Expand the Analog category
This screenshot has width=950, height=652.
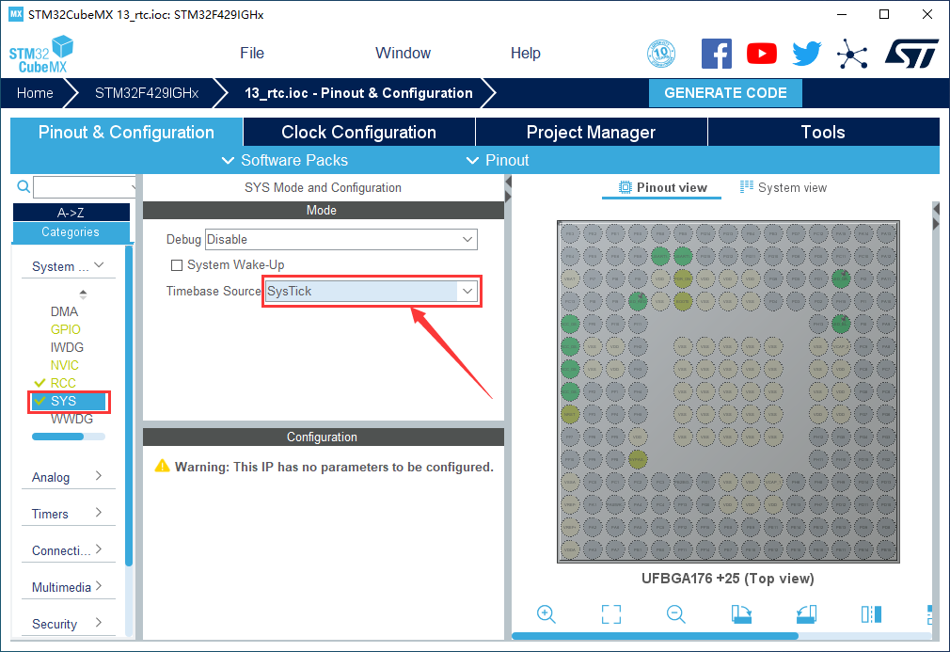click(x=68, y=477)
